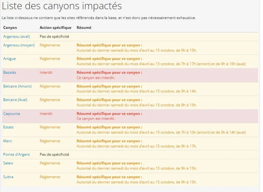This screenshot has width=263, height=192.
Task: Click the Interdit status in Capounta row
Action: click(46, 114)
